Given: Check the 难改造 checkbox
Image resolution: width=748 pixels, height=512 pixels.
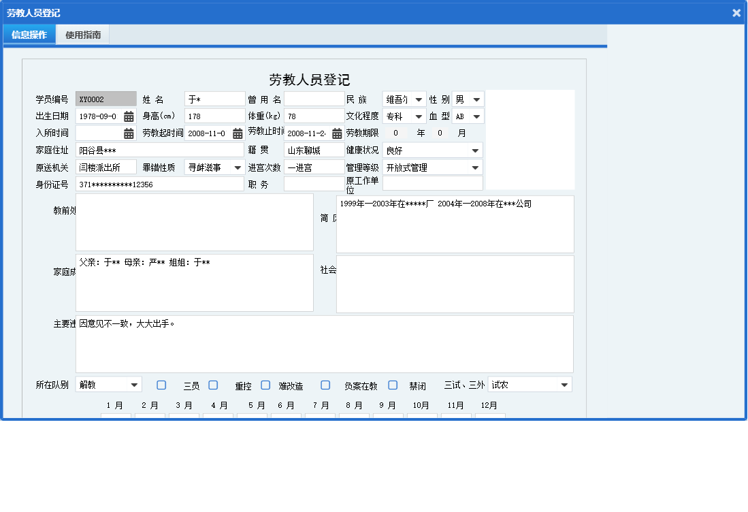Looking at the screenshot, I should [x=265, y=385].
